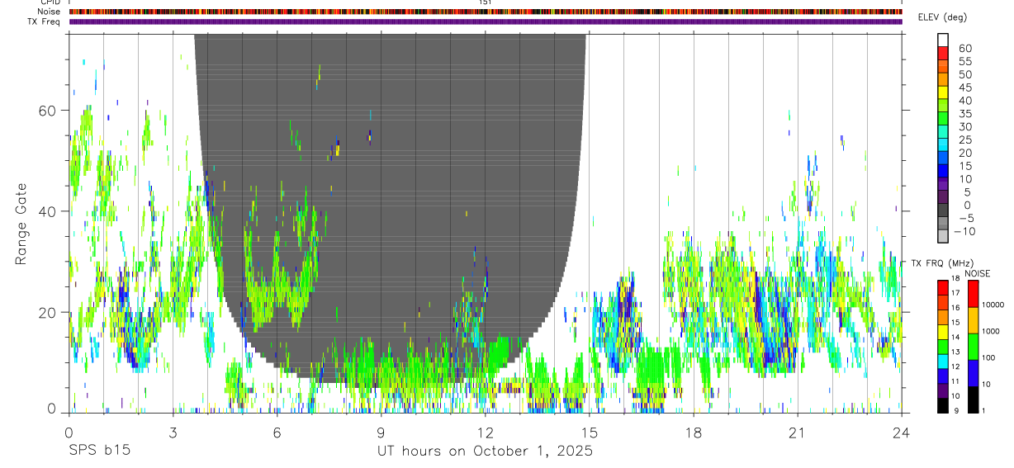This screenshot has height=468, width=1014.
Task: Click the "Range Gate" y-axis title
Action: click(23, 225)
